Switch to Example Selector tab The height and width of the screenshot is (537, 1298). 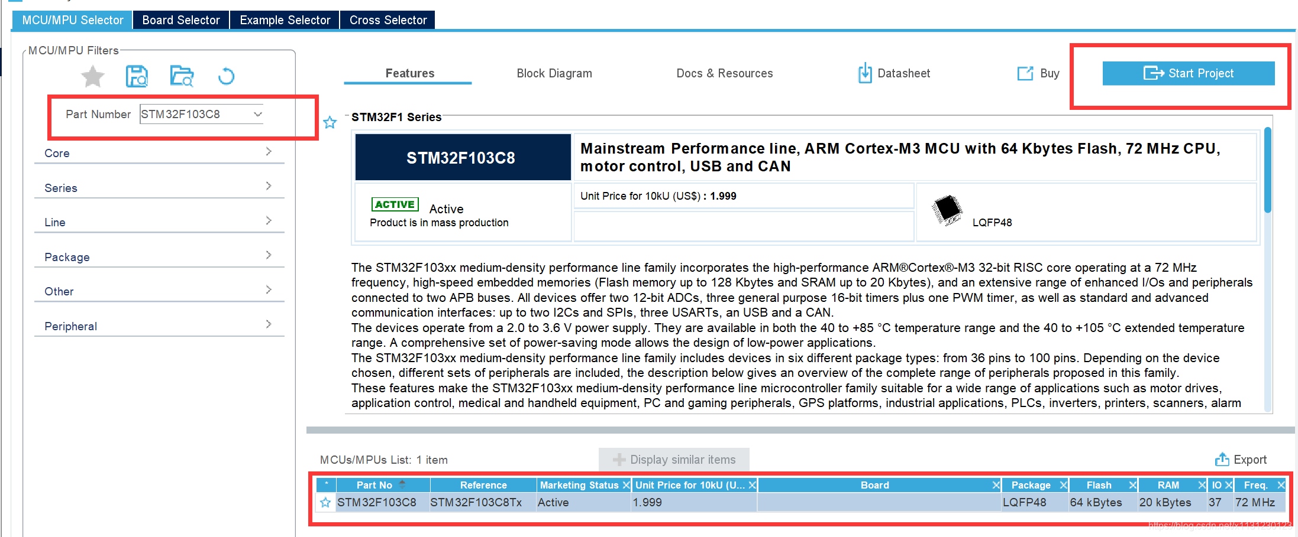click(x=285, y=20)
